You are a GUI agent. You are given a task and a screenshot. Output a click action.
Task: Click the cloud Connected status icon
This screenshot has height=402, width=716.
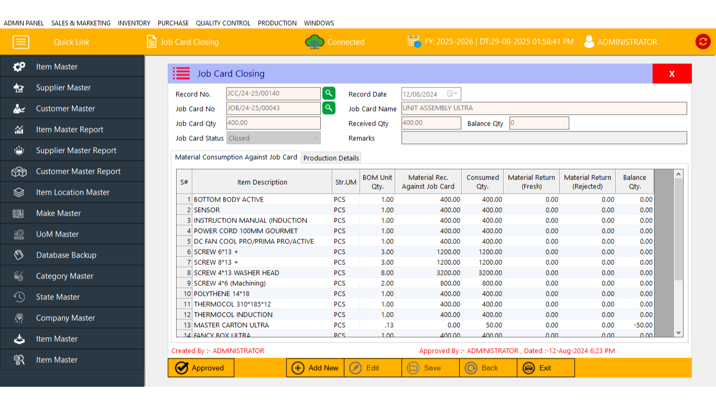pyautogui.click(x=314, y=42)
